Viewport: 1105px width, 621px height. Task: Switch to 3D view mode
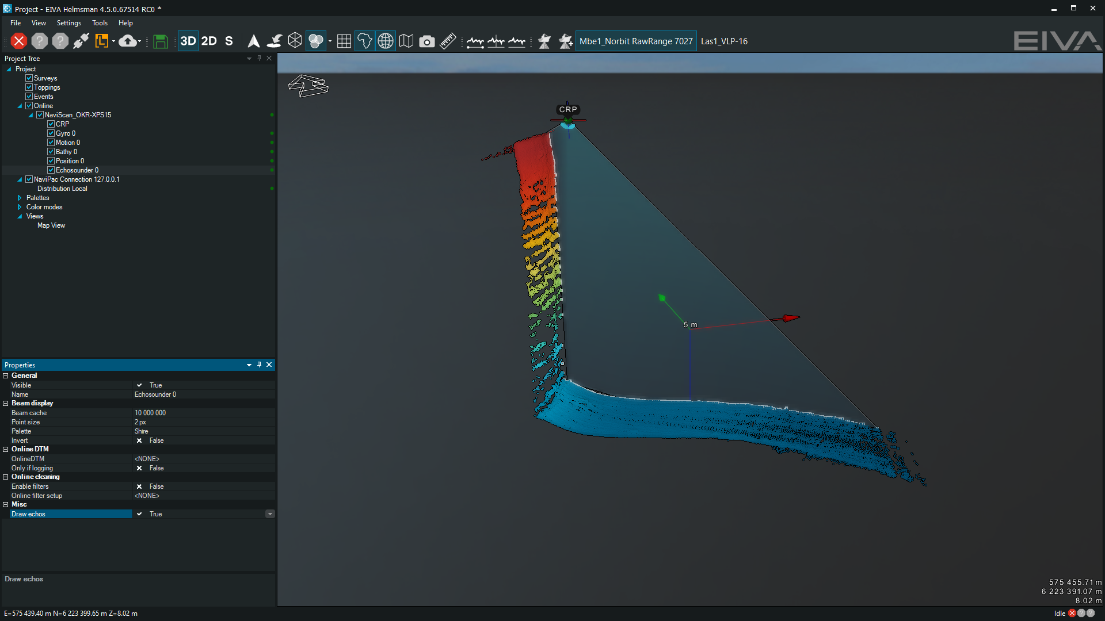pyautogui.click(x=188, y=41)
